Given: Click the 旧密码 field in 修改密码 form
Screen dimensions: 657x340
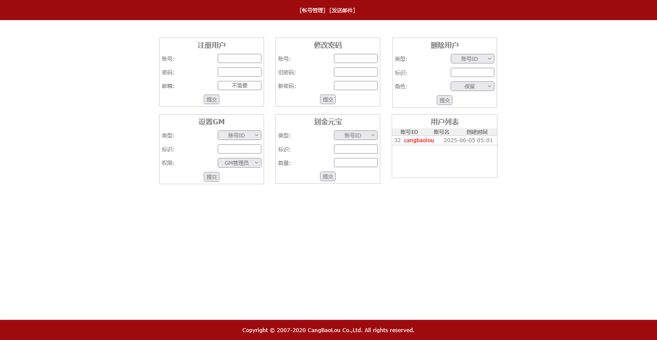Looking at the screenshot, I should pos(355,72).
